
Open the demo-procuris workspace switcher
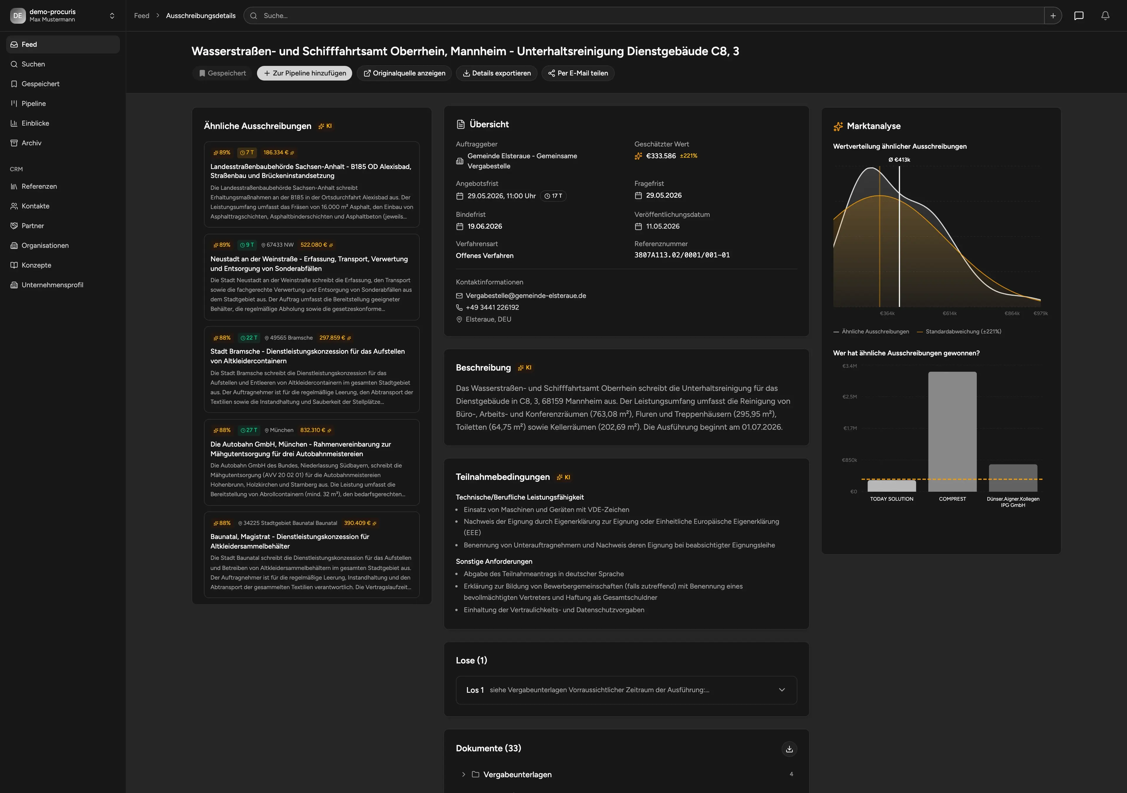pos(63,16)
